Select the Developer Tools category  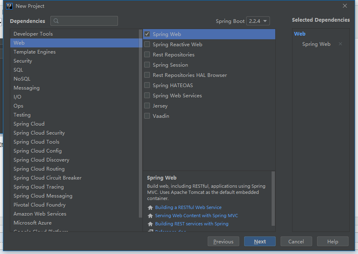tap(33, 34)
